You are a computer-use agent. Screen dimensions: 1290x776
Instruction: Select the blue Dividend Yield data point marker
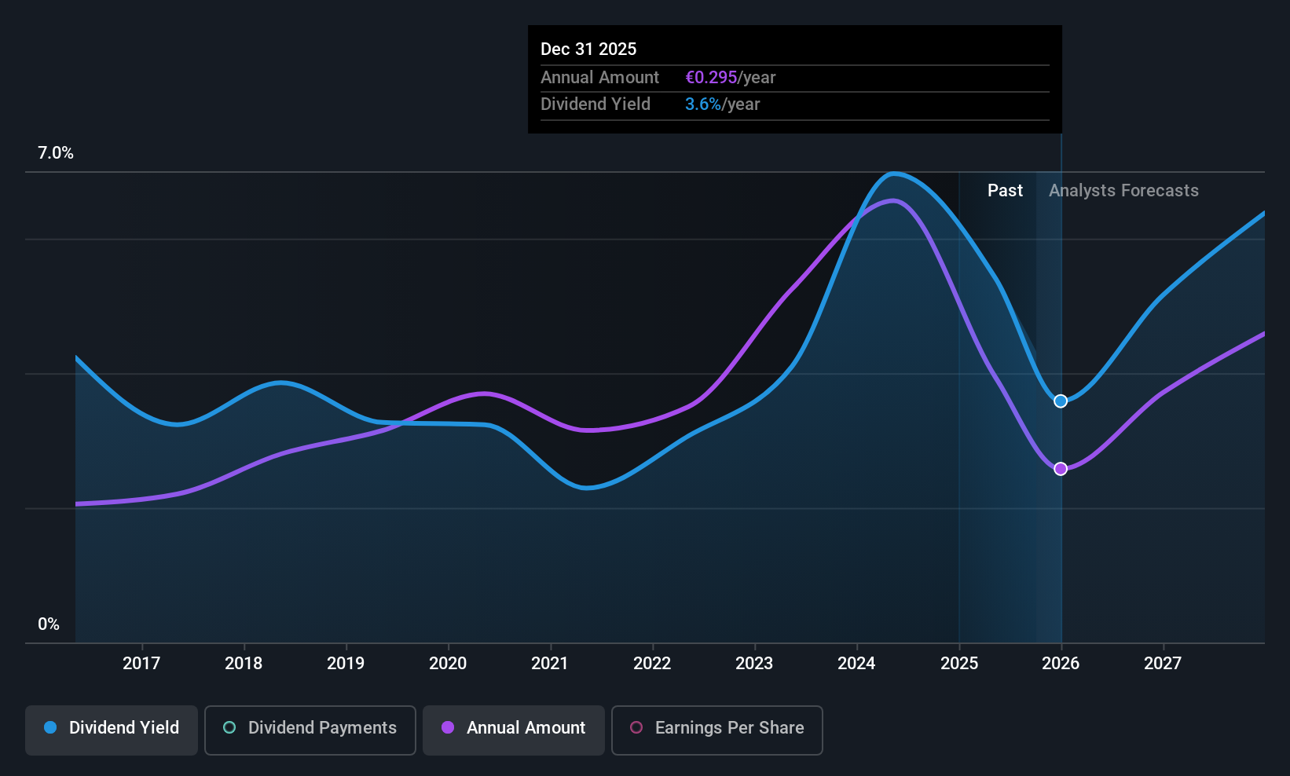(x=1061, y=401)
